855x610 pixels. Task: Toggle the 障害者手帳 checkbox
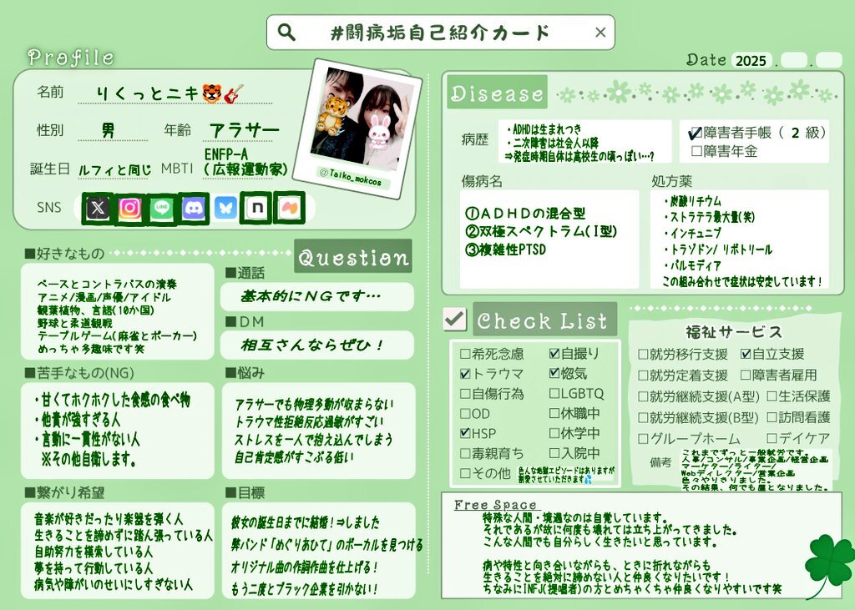point(696,133)
